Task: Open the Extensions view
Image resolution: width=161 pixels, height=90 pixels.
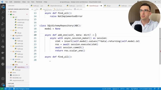Action: coord(3,29)
